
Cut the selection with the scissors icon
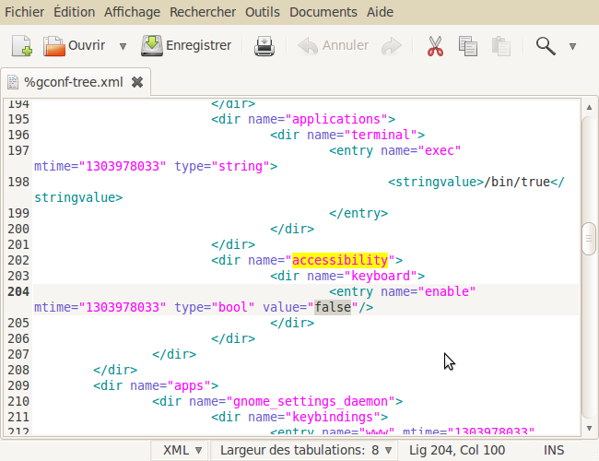point(435,46)
